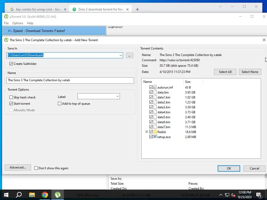267x200 pixels.
Task: Switch to key combo for winxp cmd tab
Action: (x=39, y=9)
